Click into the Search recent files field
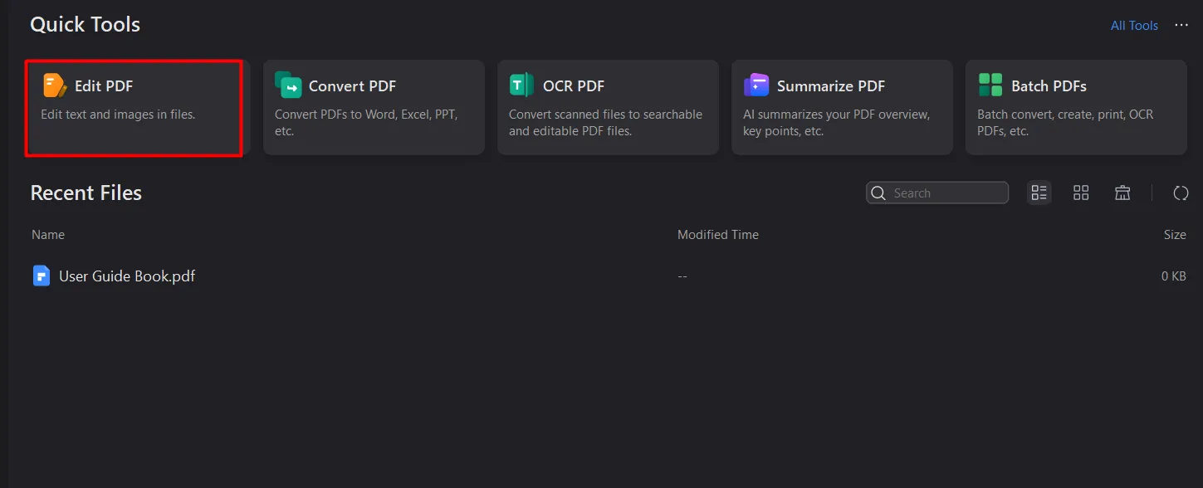This screenshot has height=488, width=1203. point(946,193)
